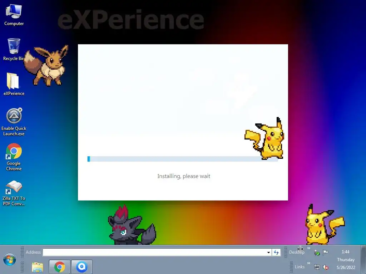Open Windows Explorer from the taskbar
Screen dimensions: 366x274
37,267
